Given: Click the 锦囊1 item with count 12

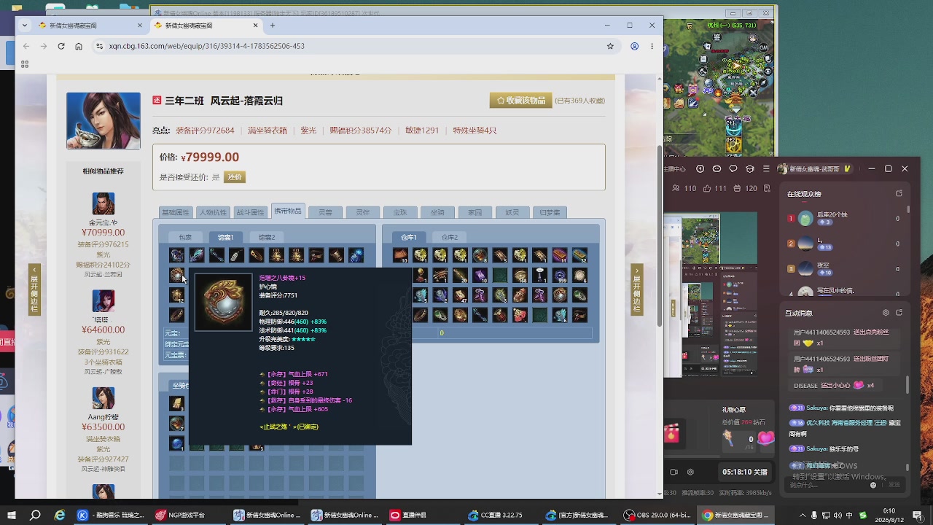Looking at the screenshot, I should pos(177,295).
